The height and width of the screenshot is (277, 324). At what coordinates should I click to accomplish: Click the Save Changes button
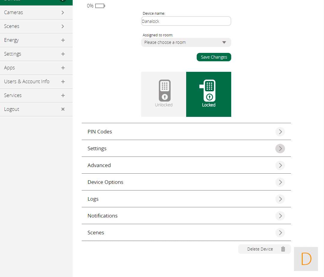(x=214, y=57)
